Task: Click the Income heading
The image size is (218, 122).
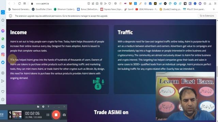Action: [18, 33]
